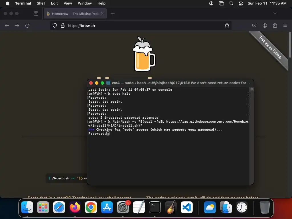The width and height of the screenshot is (292, 219).
Task: Click the Fork me on GitHub ribbon
Action: coord(270,48)
